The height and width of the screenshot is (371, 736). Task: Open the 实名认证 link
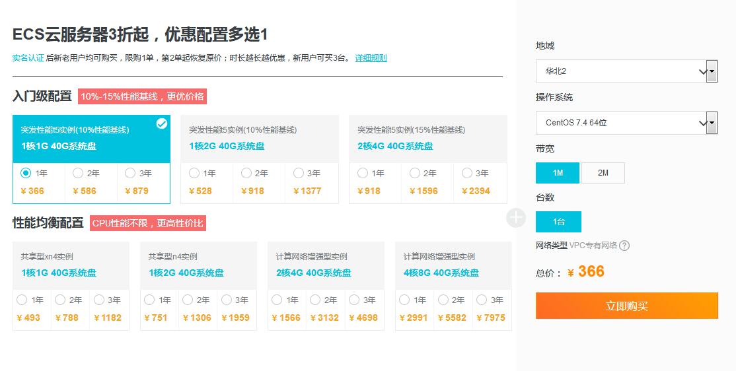(x=28, y=58)
